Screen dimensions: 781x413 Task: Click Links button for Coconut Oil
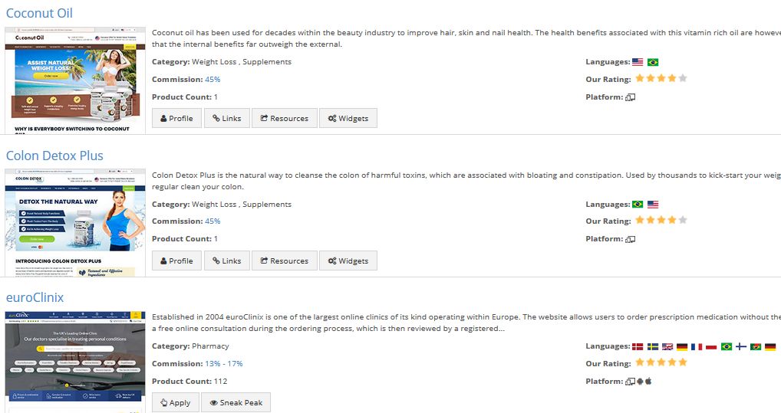(227, 118)
